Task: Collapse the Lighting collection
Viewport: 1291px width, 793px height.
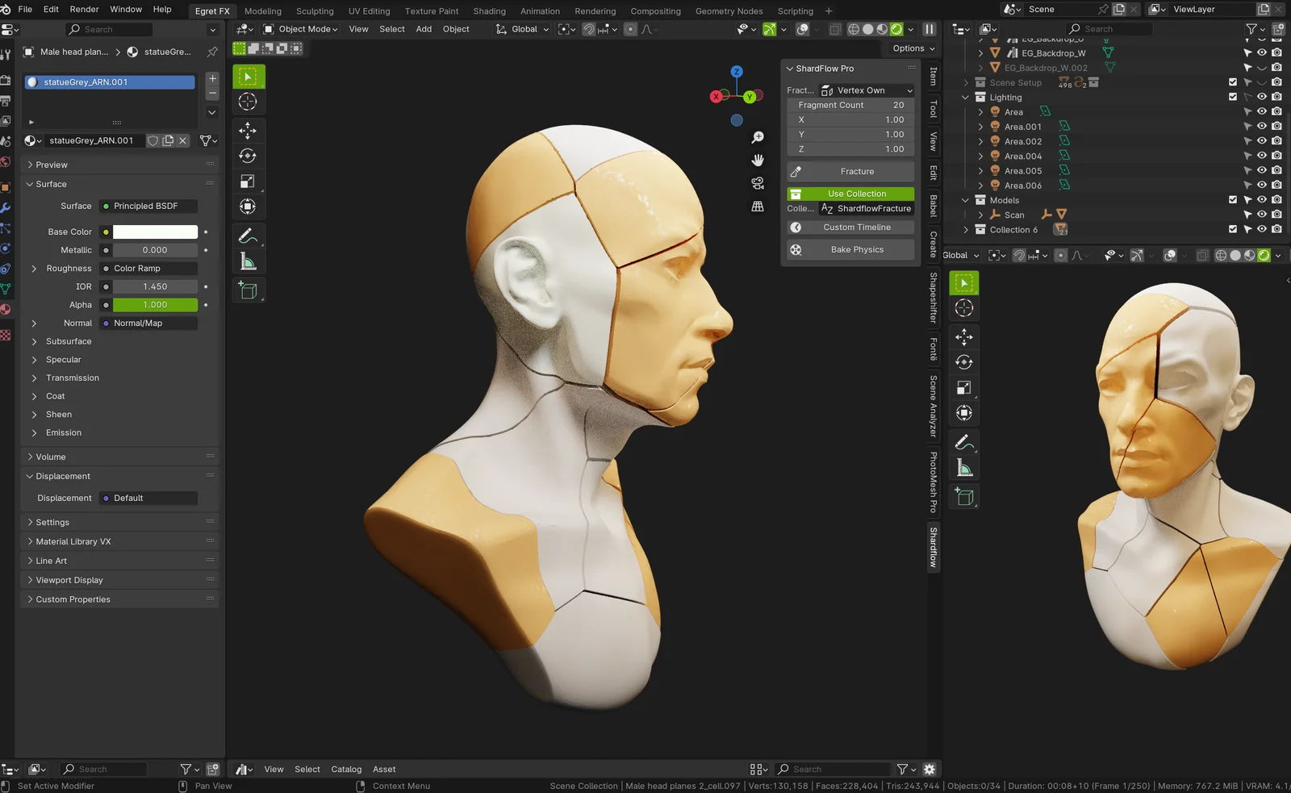Action: (965, 97)
